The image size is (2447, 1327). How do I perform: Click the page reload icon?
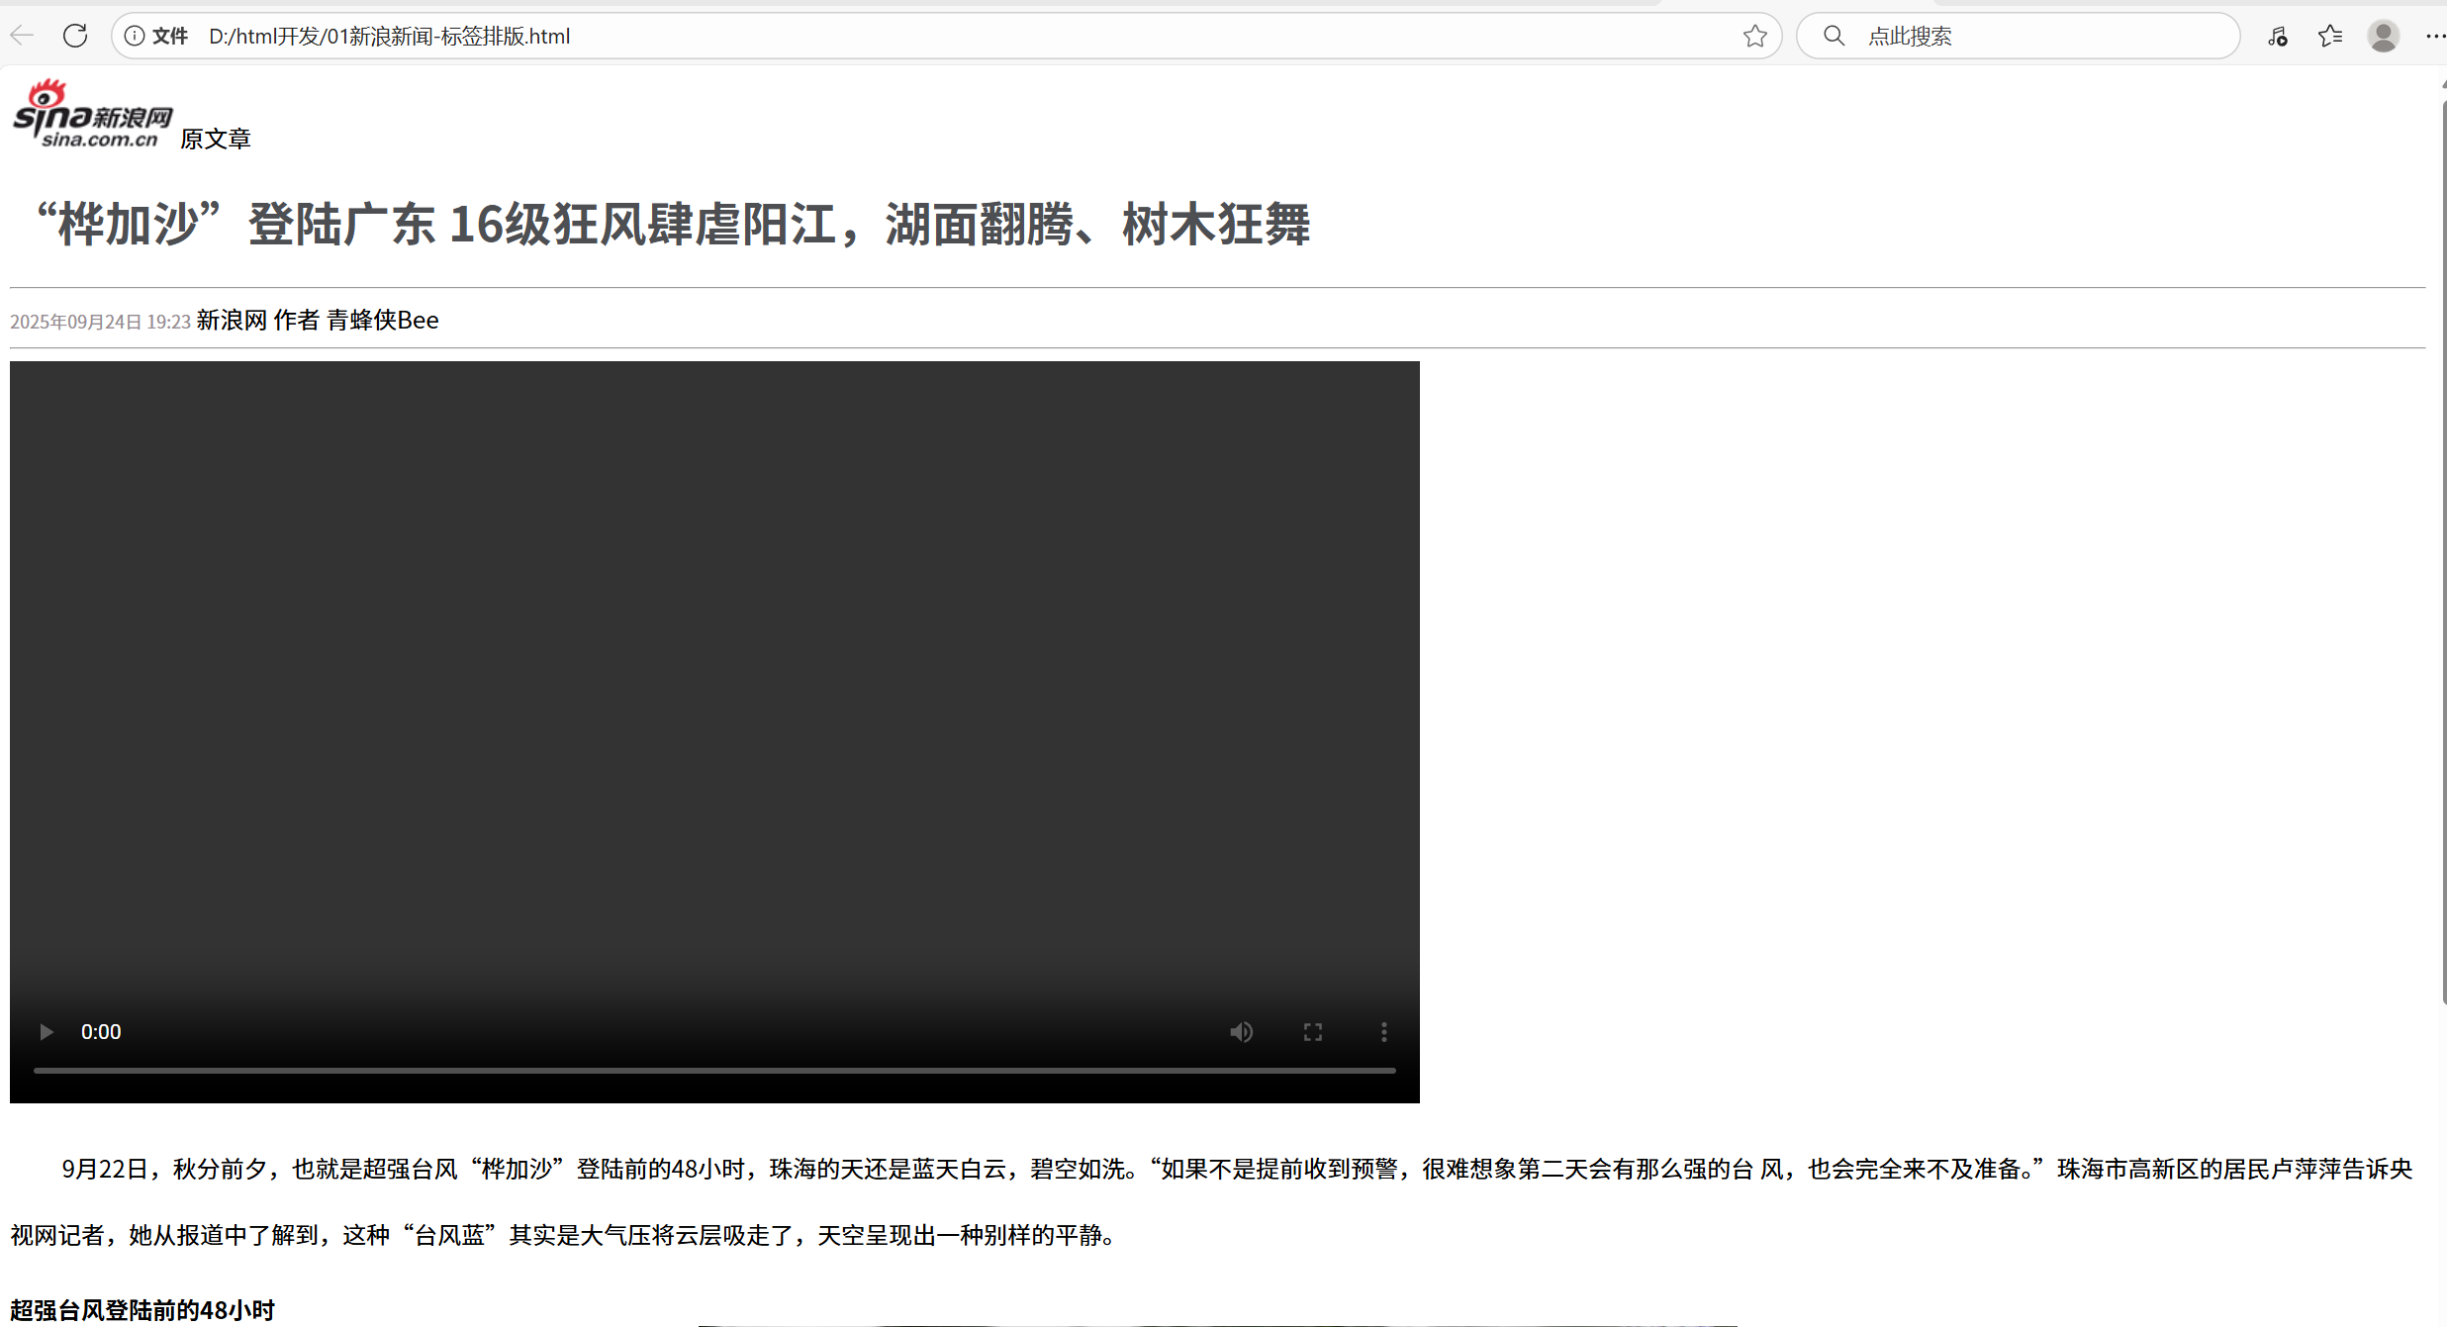click(x=75, y=36)
